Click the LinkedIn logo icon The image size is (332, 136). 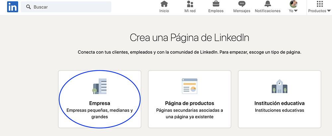click(13, 7)
